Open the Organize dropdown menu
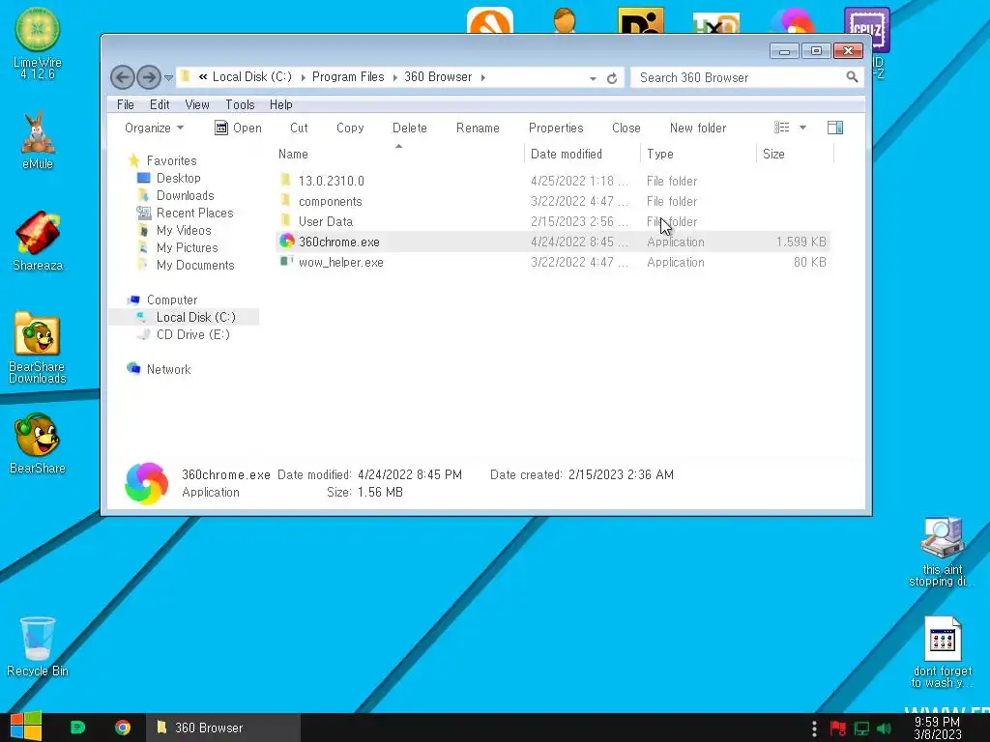The width and height of the screenshot is (990, 742). (154, 128)
